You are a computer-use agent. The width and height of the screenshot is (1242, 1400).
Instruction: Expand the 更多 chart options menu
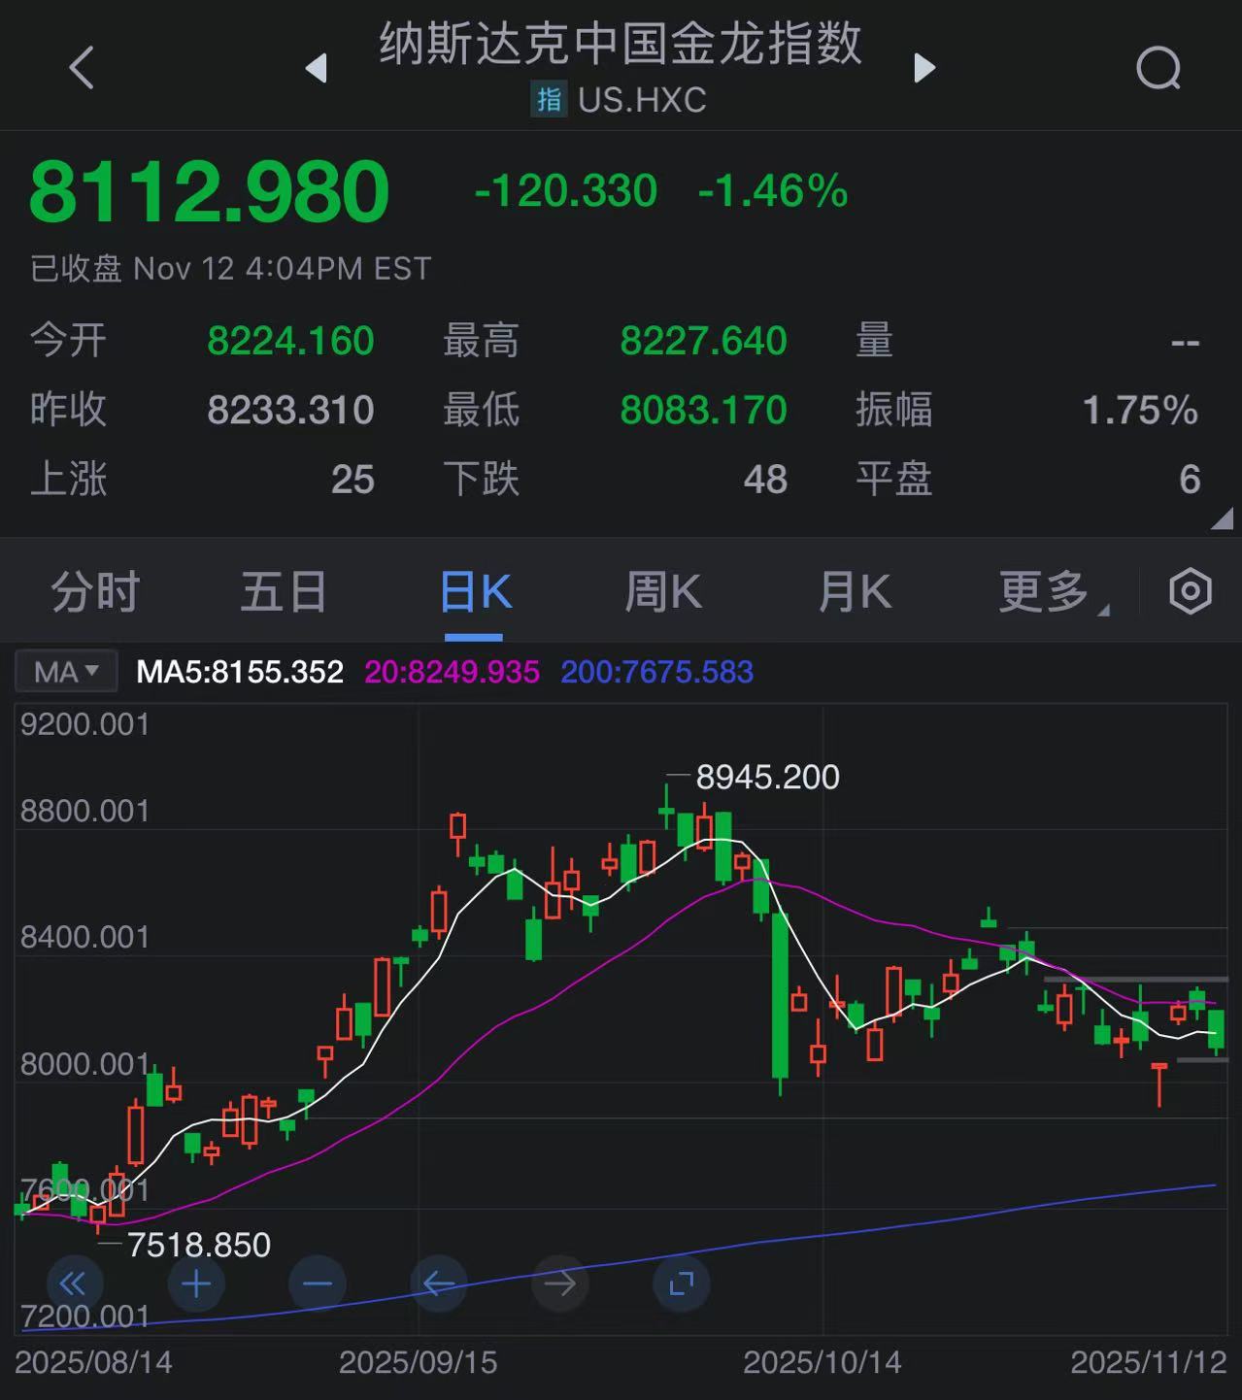[1047, 590]
